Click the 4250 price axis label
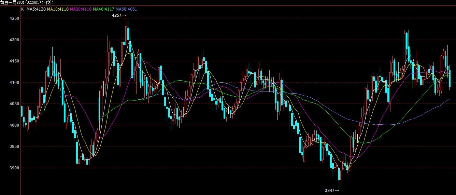456x195 pixels. [14, 18]
